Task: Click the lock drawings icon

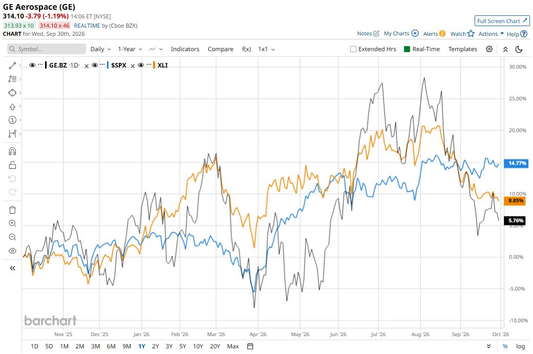Action: (12, 165)
